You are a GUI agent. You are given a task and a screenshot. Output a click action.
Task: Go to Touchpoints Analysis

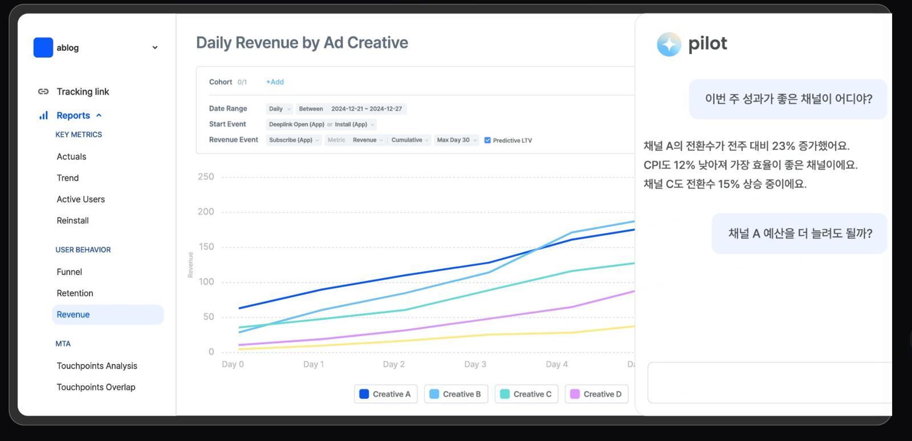pyautogui.click(x=97, y=366)
